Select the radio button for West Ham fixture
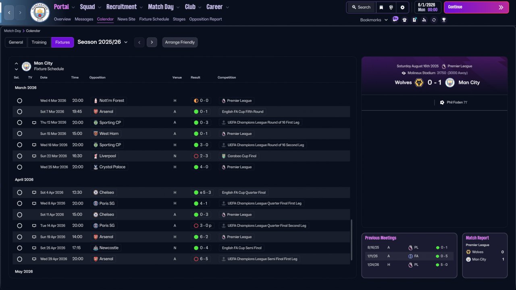This screenshot has height=290, width=516. [x=19, y=134]
